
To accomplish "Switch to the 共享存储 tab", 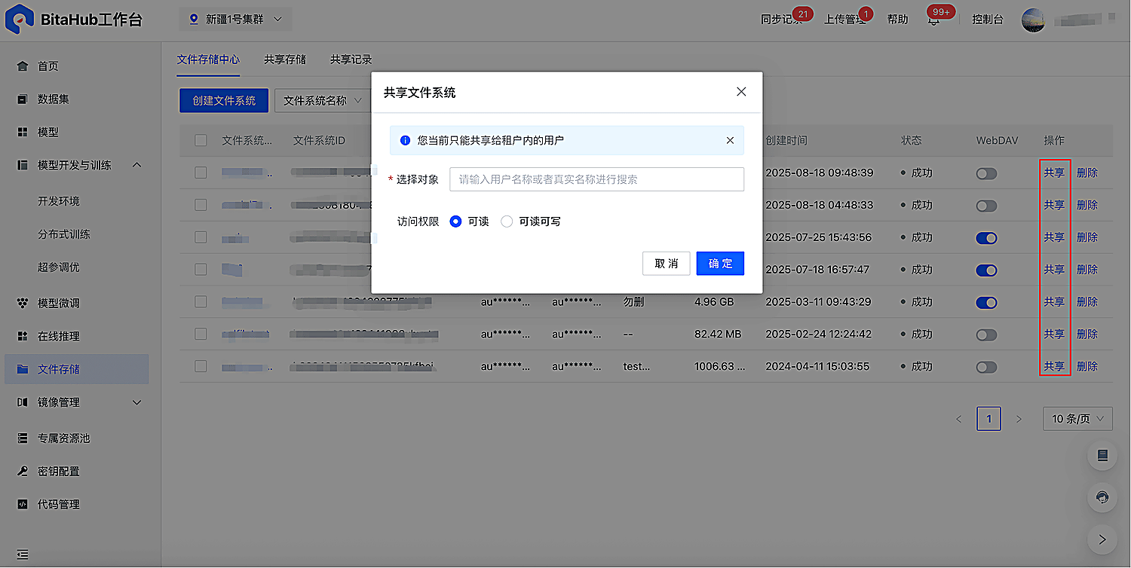I will coord(285,60).
